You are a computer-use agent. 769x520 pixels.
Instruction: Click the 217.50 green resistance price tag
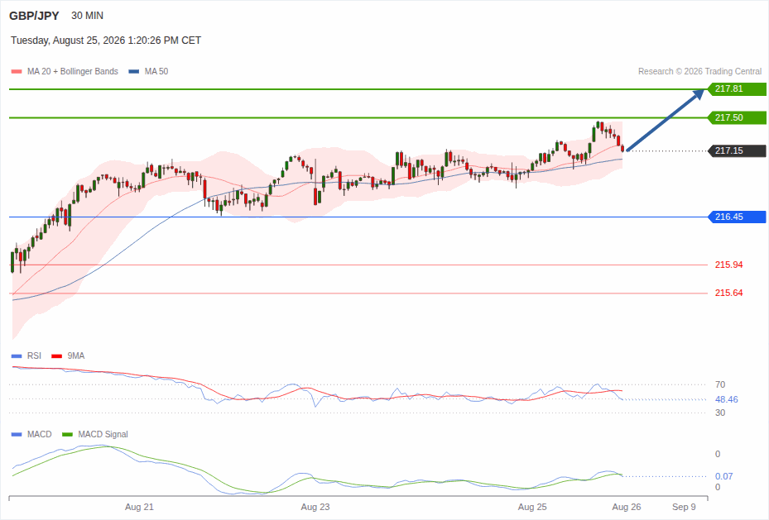pyautogui.click(x=737, y=118)
